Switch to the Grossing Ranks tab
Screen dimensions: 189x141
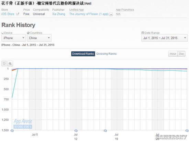106,54
